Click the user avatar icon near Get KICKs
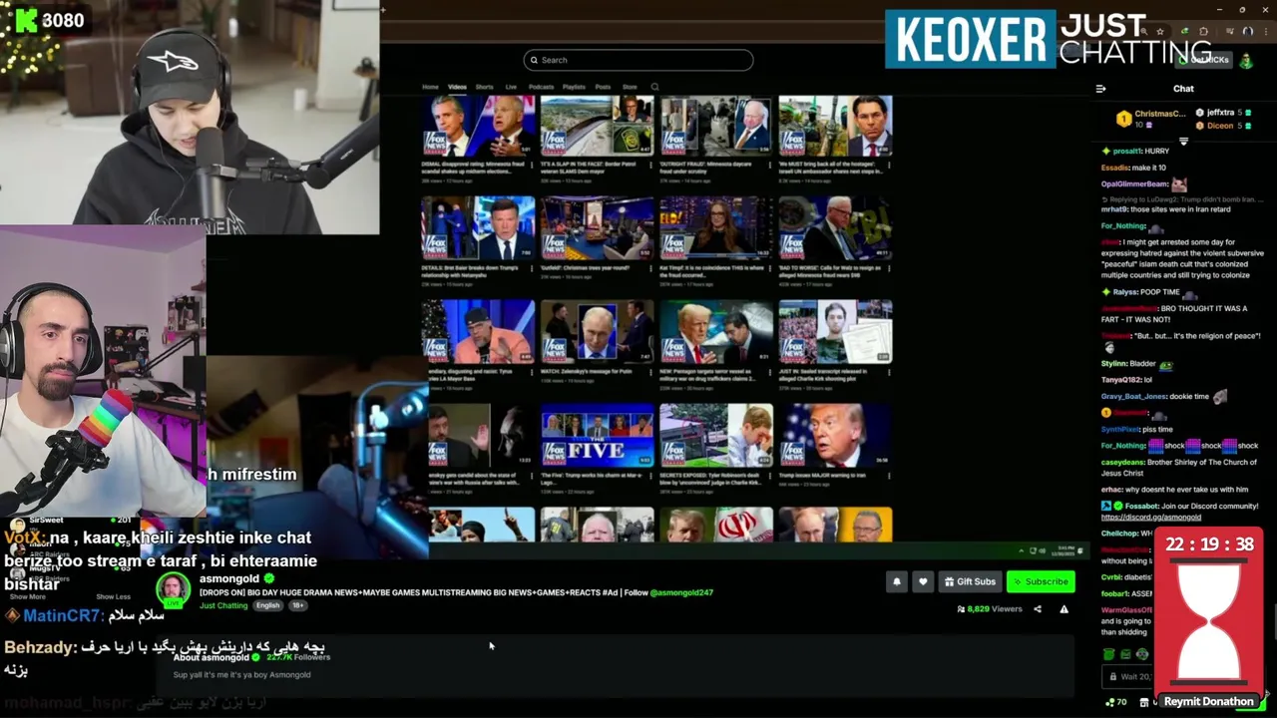Image resolution: width=1277 pixels, height=718 pixels. tap(1246, 60)
